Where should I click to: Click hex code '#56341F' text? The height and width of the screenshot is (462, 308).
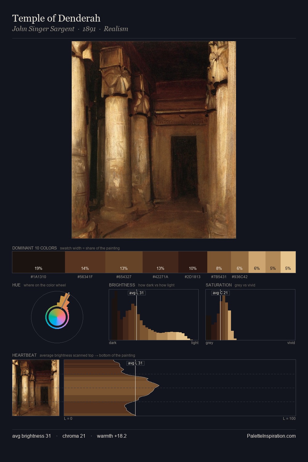[85, 277]
